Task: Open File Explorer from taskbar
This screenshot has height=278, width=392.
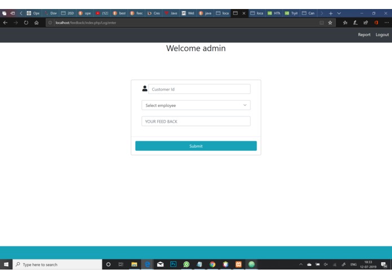Action: click(x=134, y=264)
